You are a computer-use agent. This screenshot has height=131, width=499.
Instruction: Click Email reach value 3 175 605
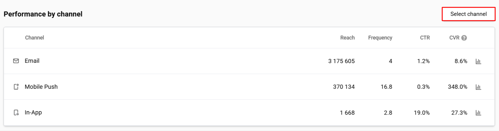[x=341, y=61]
